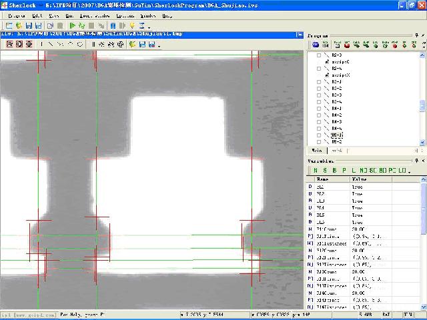Image resolution: width=427 pixels, height=320 pixels.
Task: Click the lightbulb icon in main toolbar
Action: 131,25
